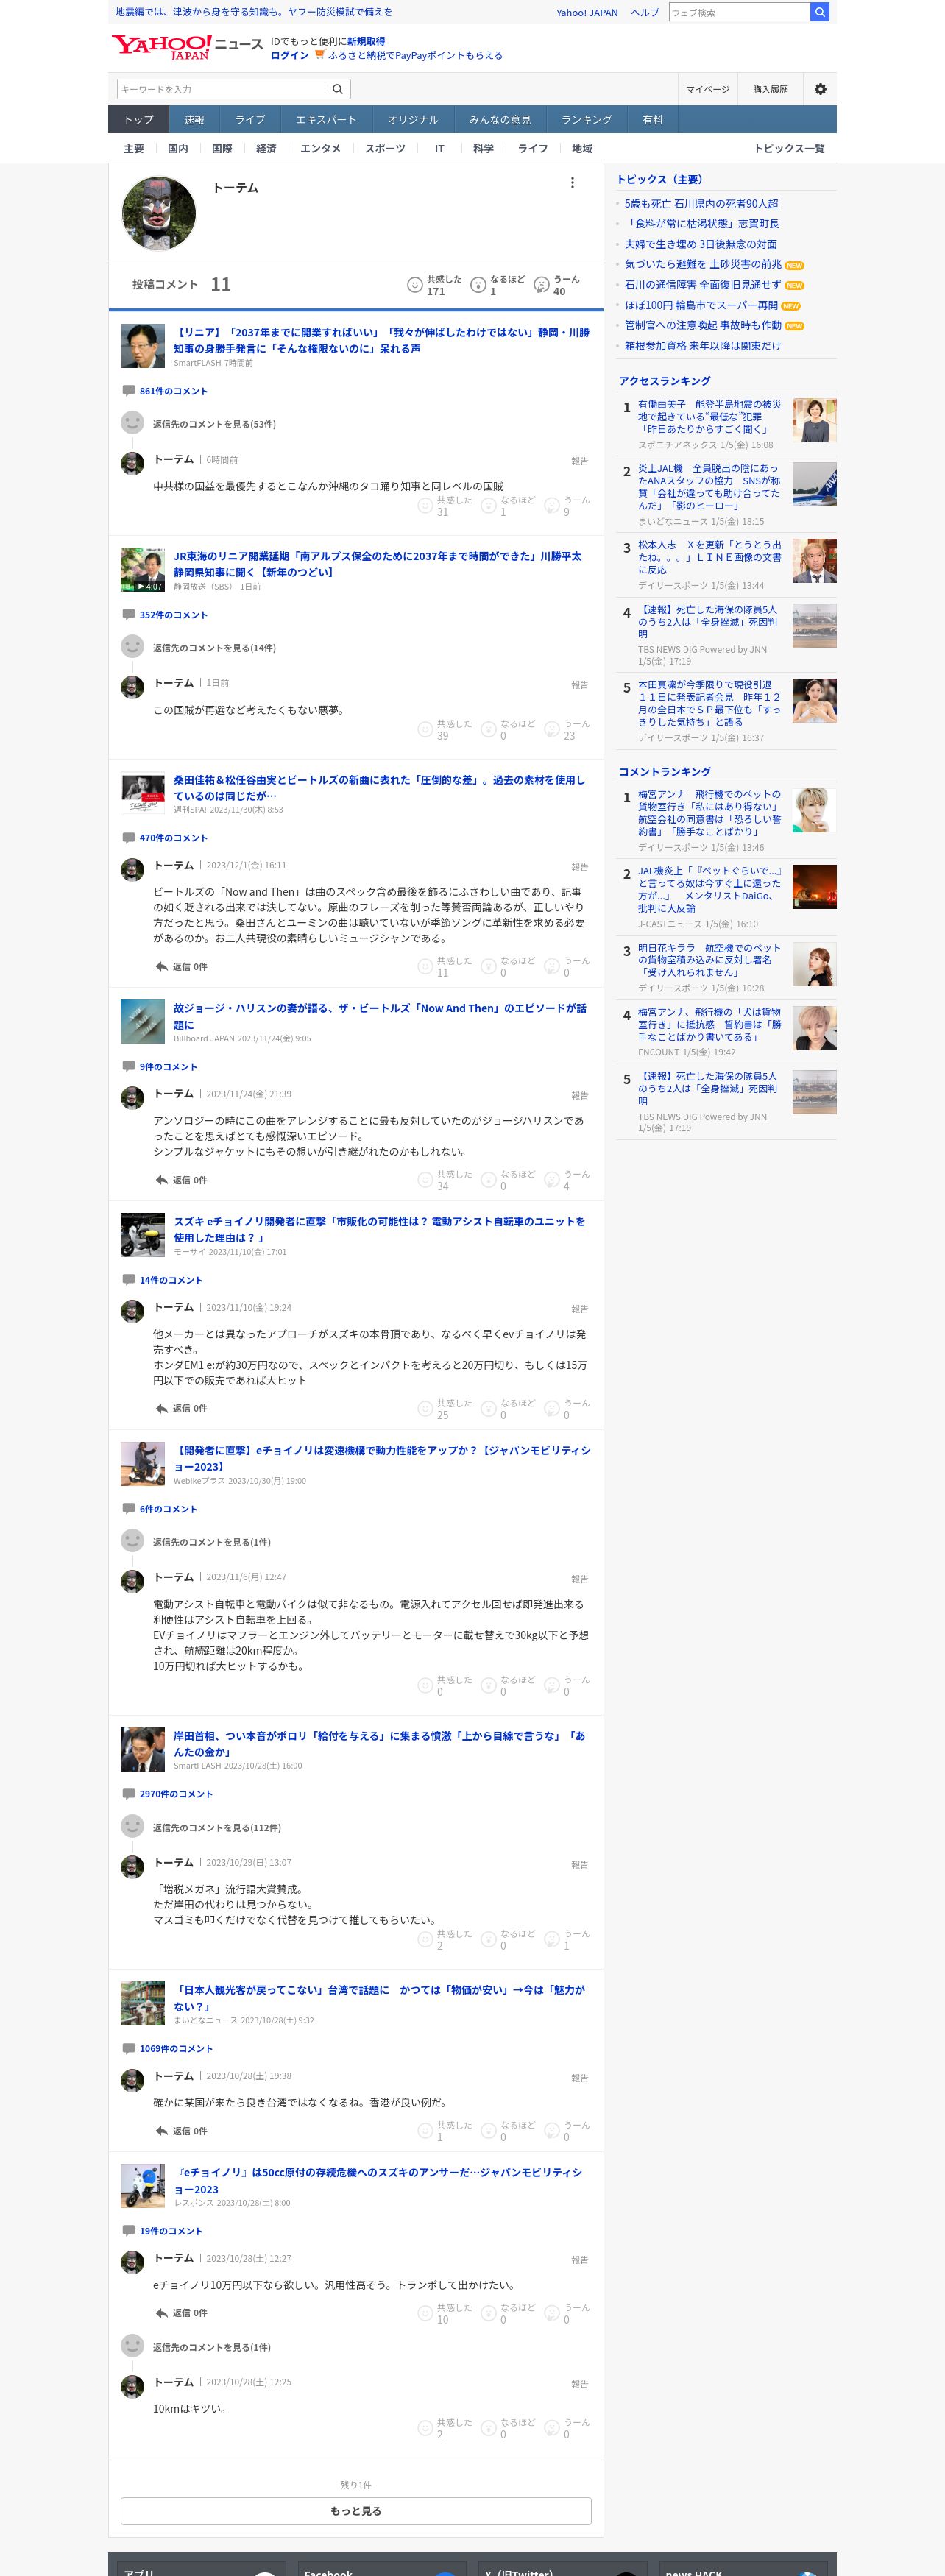Open the three-dot menu beside トーテム profile

point(572,183)
